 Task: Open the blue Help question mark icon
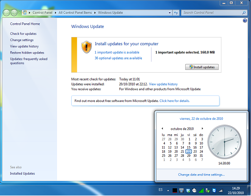pyautogui.click(x=245, y=21)
